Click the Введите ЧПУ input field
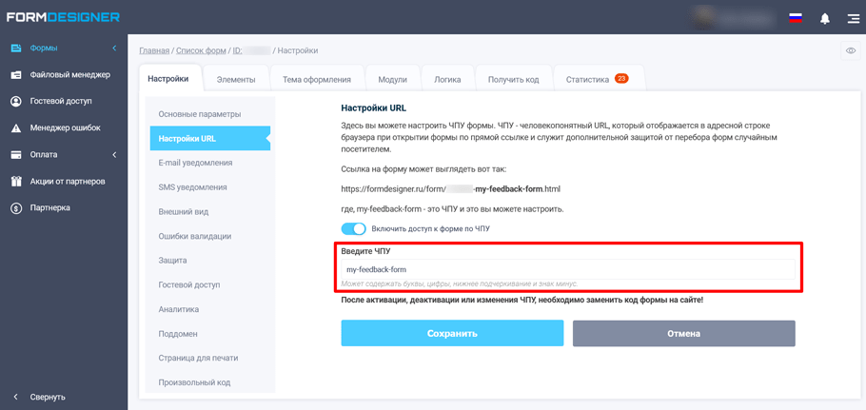The height and width of the screenshot is (410, 866). pyautogui.click(x=568, y=269)
